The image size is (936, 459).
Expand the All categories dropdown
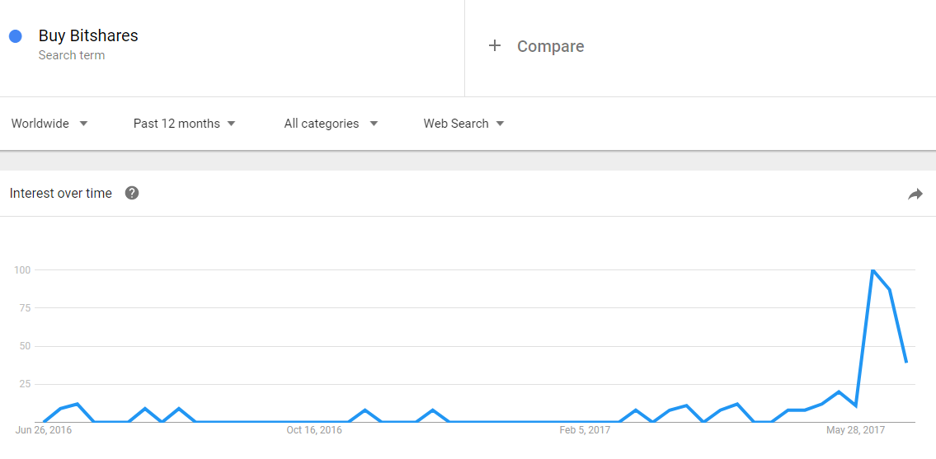click(x=332, y=124)
